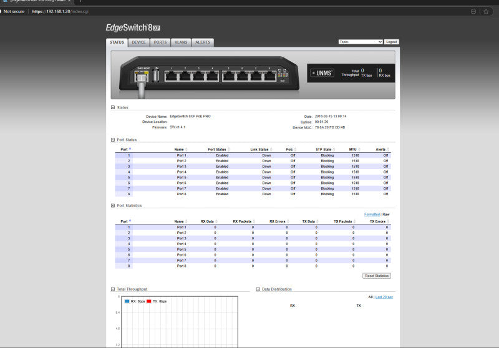This screenshot has width=499, height=348.
Task: Click the Logout button
Action: [x=392, y=42]
